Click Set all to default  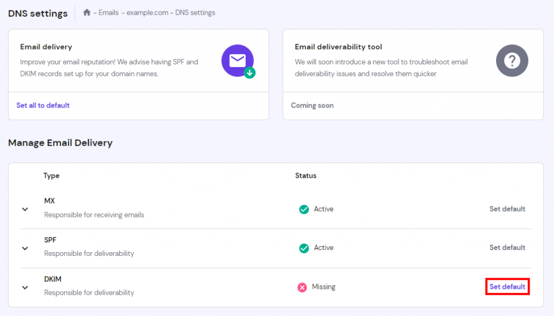43,105
